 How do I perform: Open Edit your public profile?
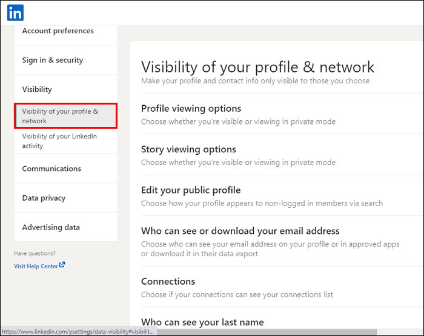[191, 190]
